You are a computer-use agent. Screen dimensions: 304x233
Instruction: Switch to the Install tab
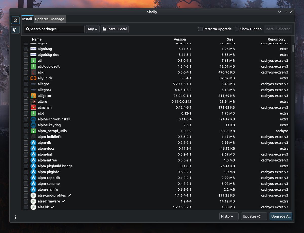27,19
